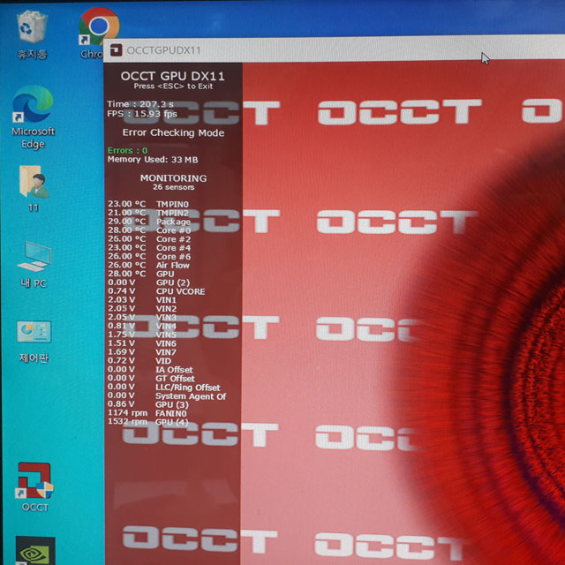Select the CPU VCORE row
The image size is (565, 565).
point(156,291)
